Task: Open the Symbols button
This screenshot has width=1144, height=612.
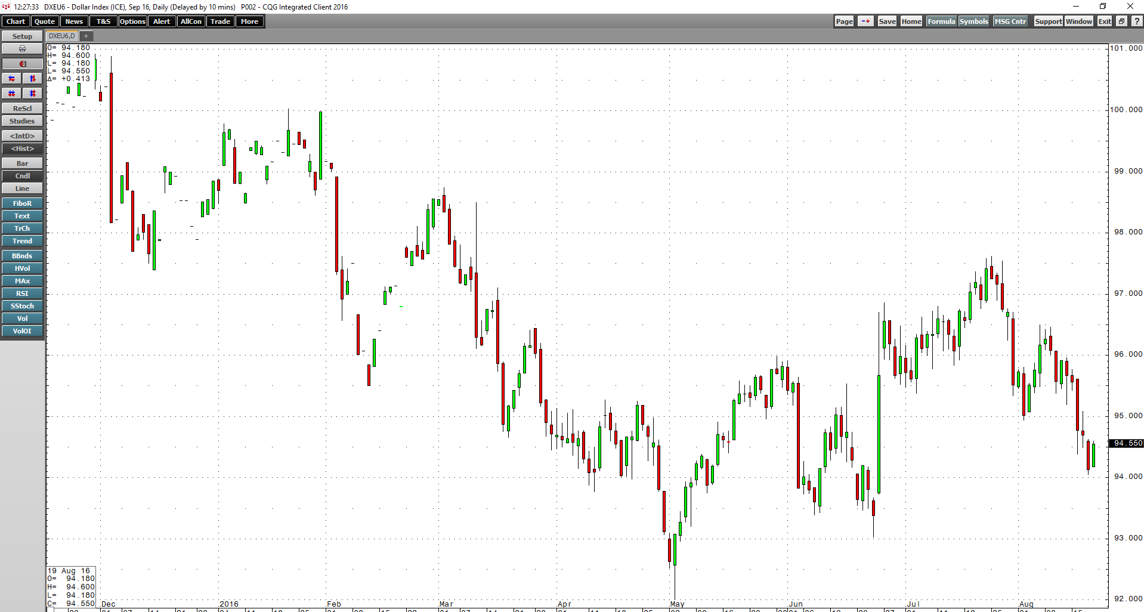Action: [973, 21]
